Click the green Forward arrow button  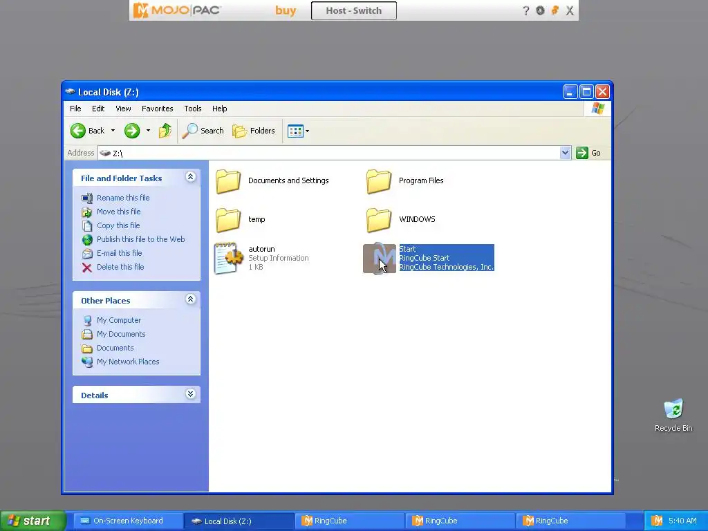tap(132, 131)
